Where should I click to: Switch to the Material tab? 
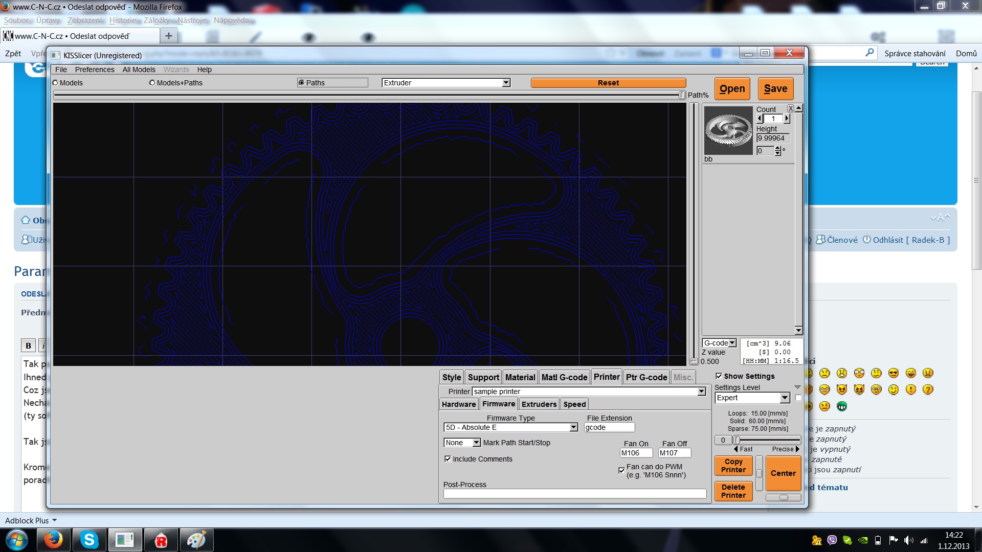520,377
